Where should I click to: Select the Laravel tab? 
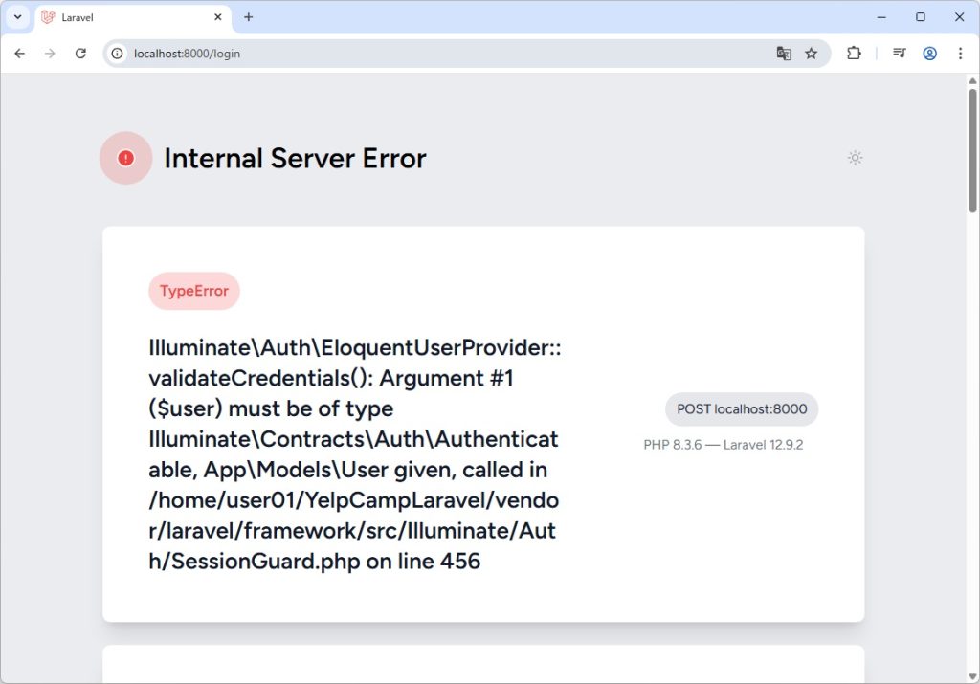133,17
